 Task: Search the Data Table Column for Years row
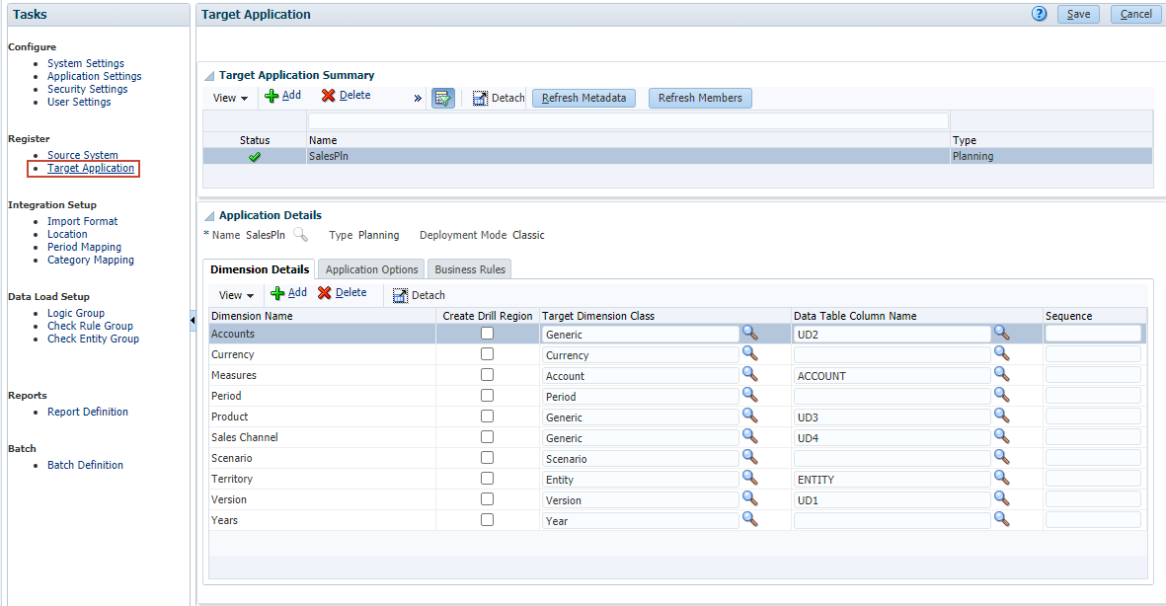[1002, 520]
